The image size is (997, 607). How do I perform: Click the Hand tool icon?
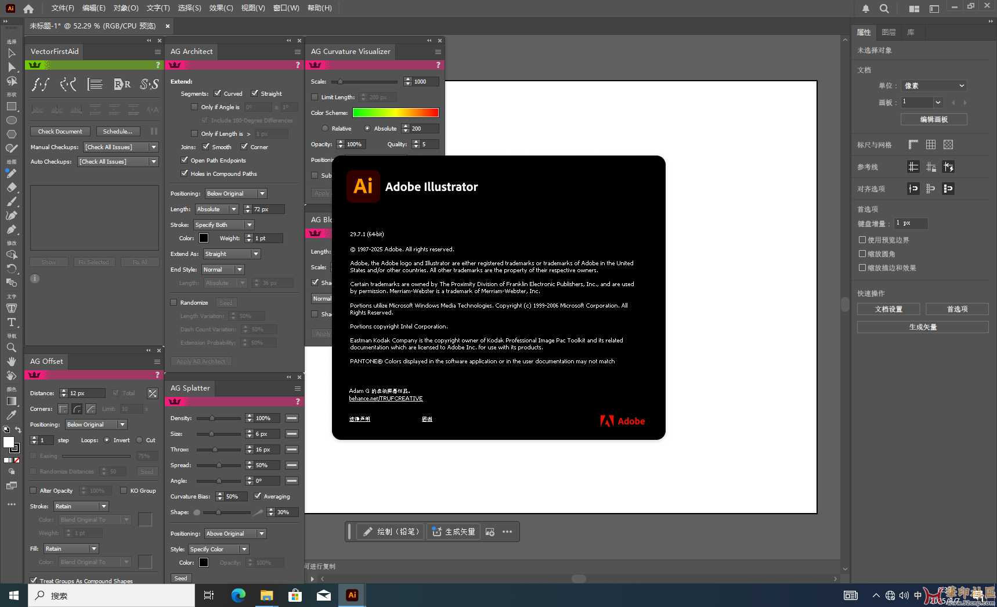point(11,362)
